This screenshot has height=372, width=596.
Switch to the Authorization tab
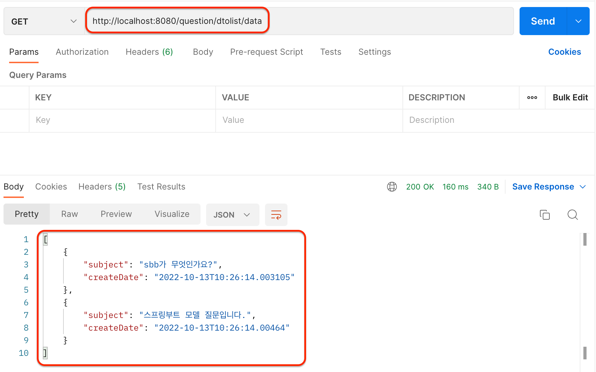pyautogui.click(x=82, y=52)
